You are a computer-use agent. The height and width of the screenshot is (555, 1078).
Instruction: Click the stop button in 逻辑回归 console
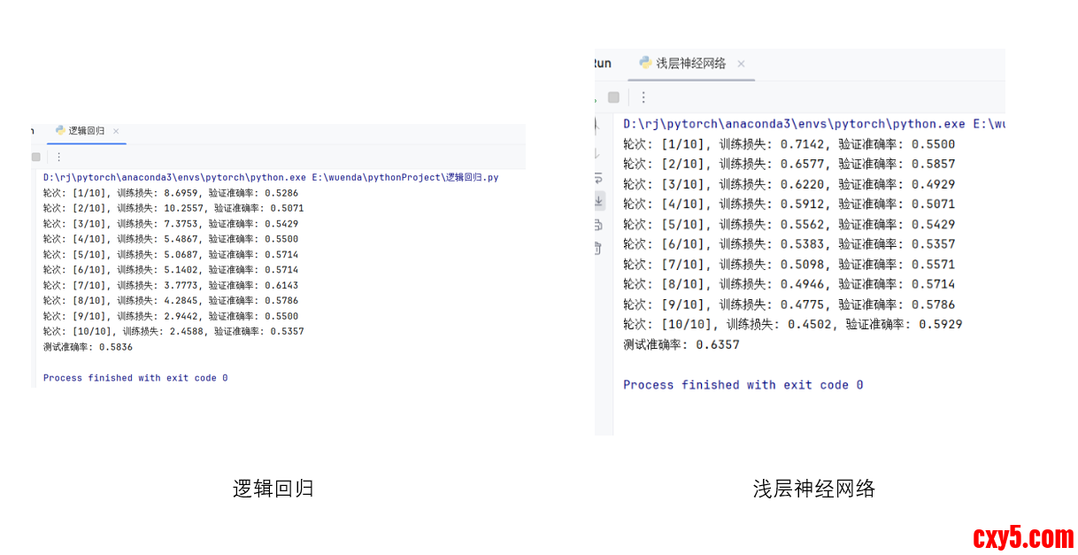point(36,157)
